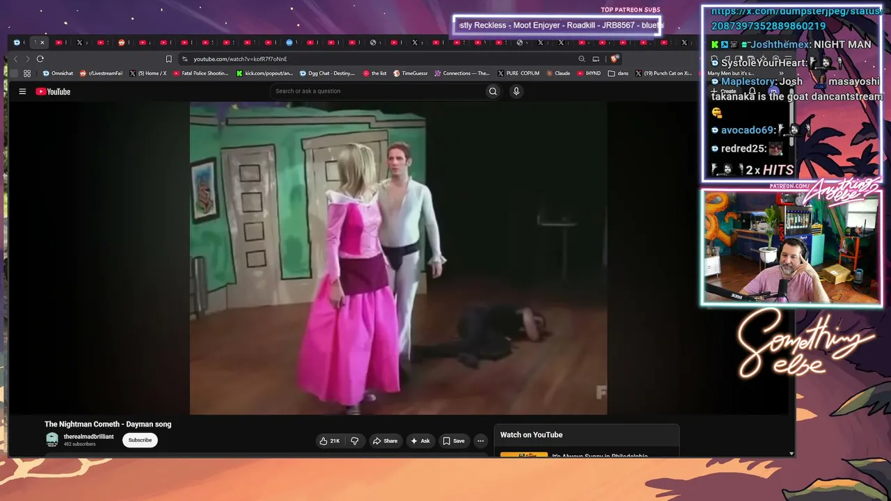This screenshot has width=891, height=501.
Task: Open the Punch Cat on X bookmark
Action: pyautogui.click(x=663, y=73)
